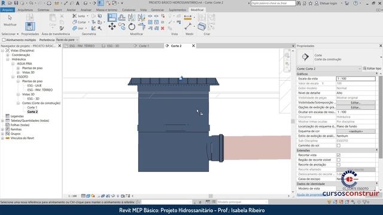Activate the Align tool in Modificar panel
Viewport: 383px width, 215px height.
112,17
